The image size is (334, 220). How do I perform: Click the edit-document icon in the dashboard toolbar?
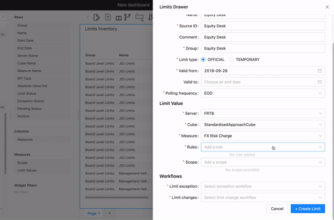(96, 17)
